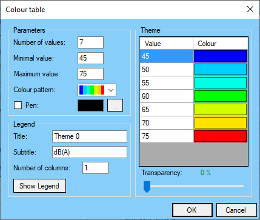
Task: Select the red swatch for 75
Action: [x=221, y=136]
